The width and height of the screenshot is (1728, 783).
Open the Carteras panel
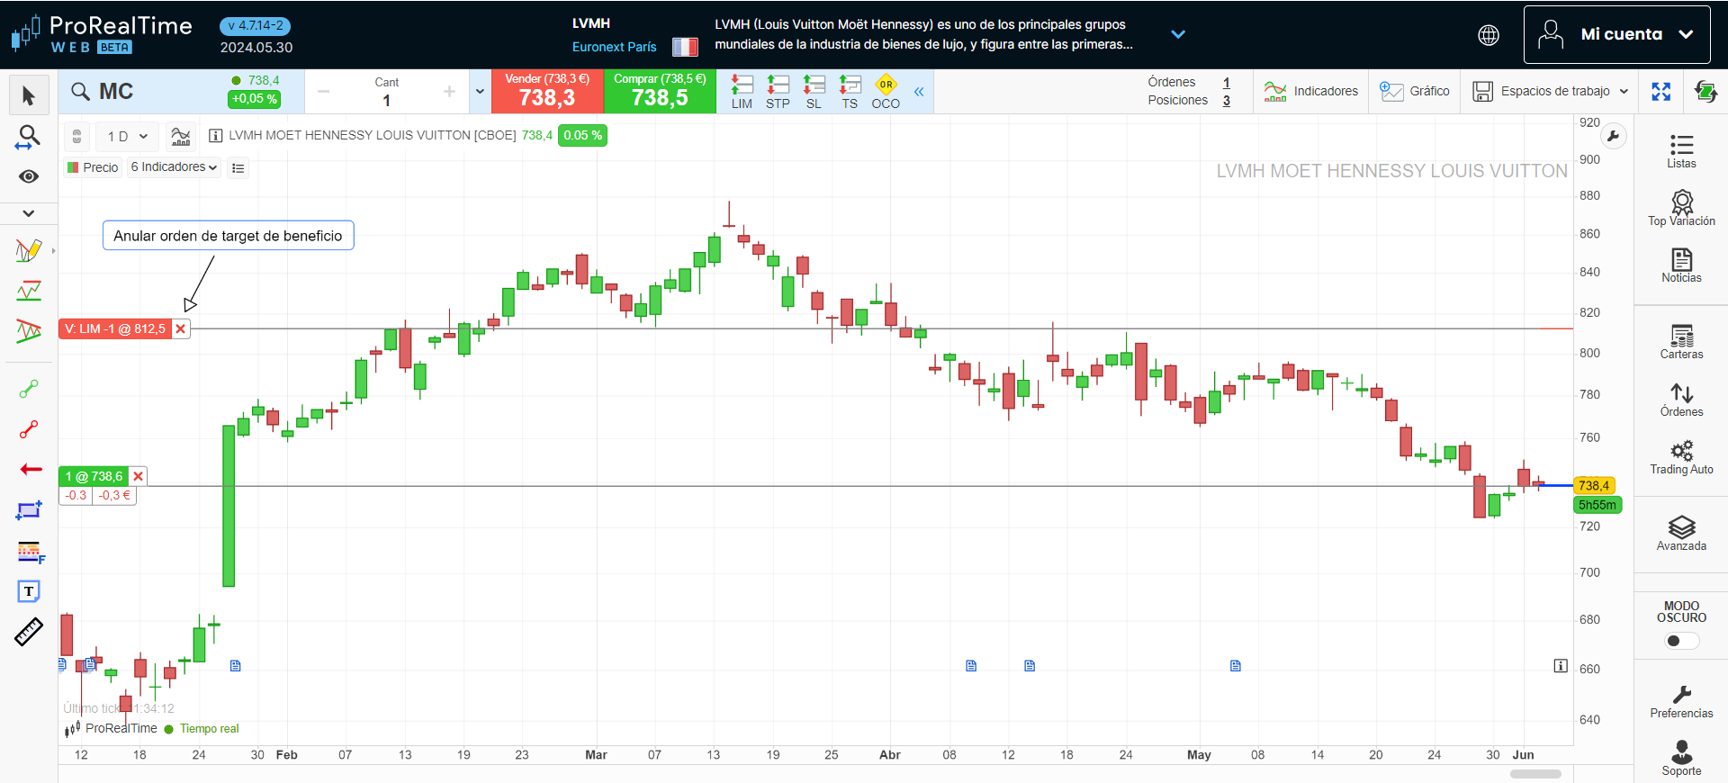pyautogui.click(x=1681, y=342)
